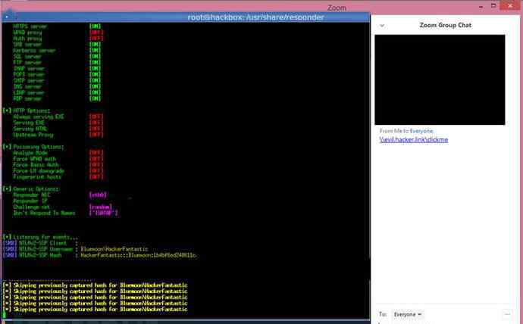Open the chat more-options button
Image resolution: width=523 pixels, height=324 pixels.
coord(507,314)
